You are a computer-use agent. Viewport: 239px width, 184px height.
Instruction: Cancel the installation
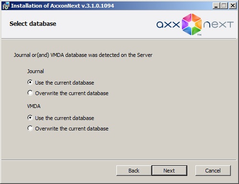coord(213,171)
